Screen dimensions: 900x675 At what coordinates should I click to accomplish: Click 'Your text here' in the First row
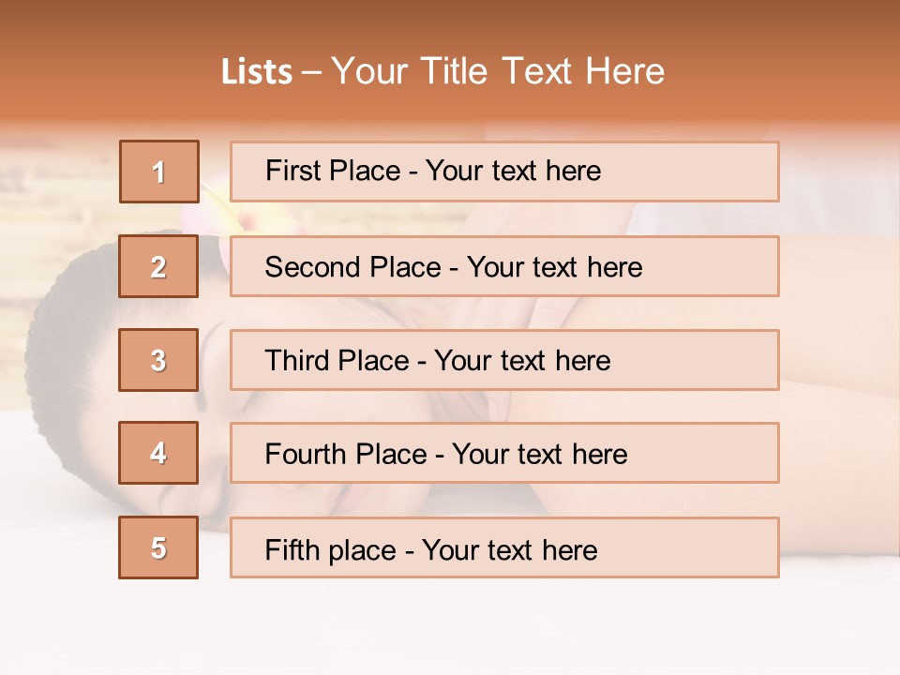pos(513,171)
